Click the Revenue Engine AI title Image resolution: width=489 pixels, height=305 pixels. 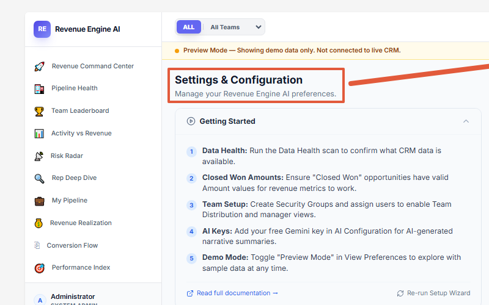[87, 29]
